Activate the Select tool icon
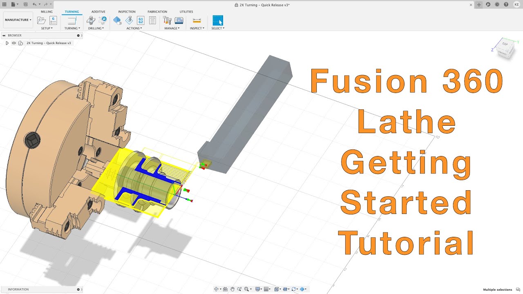This screenshot has height=294, width=523. (218, 20)
